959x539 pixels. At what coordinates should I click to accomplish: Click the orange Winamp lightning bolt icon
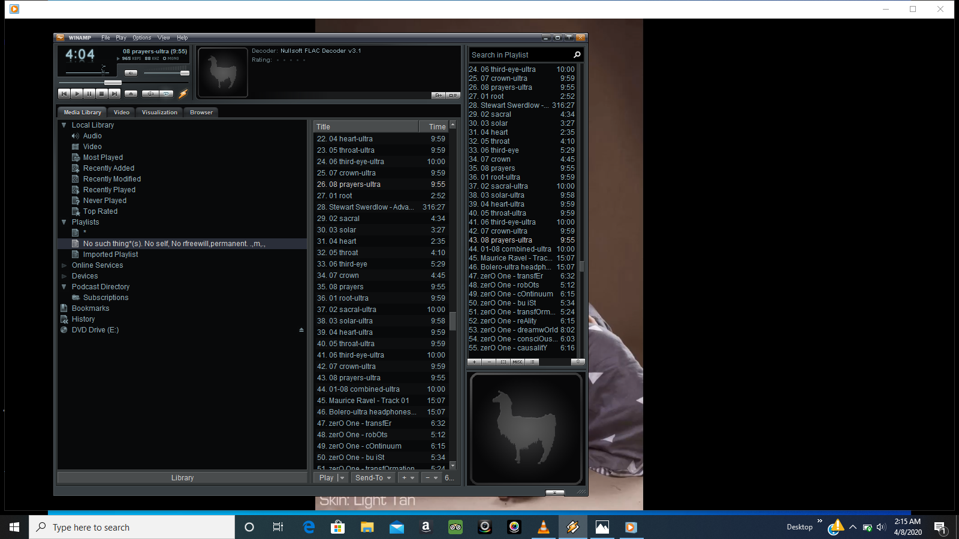tap(183, 93)
